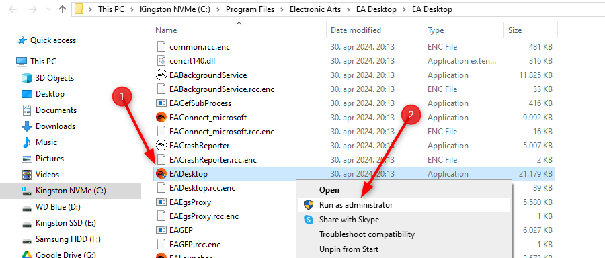Select EAEgsProxy application icon
Viewport: 605px width, 258px height.
pyautogui.click(x=161, y=202)
